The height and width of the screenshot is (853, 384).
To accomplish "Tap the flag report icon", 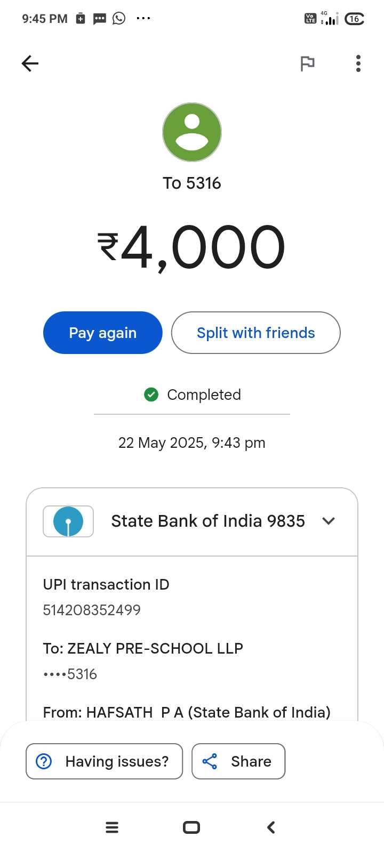I will click(307, 64).
